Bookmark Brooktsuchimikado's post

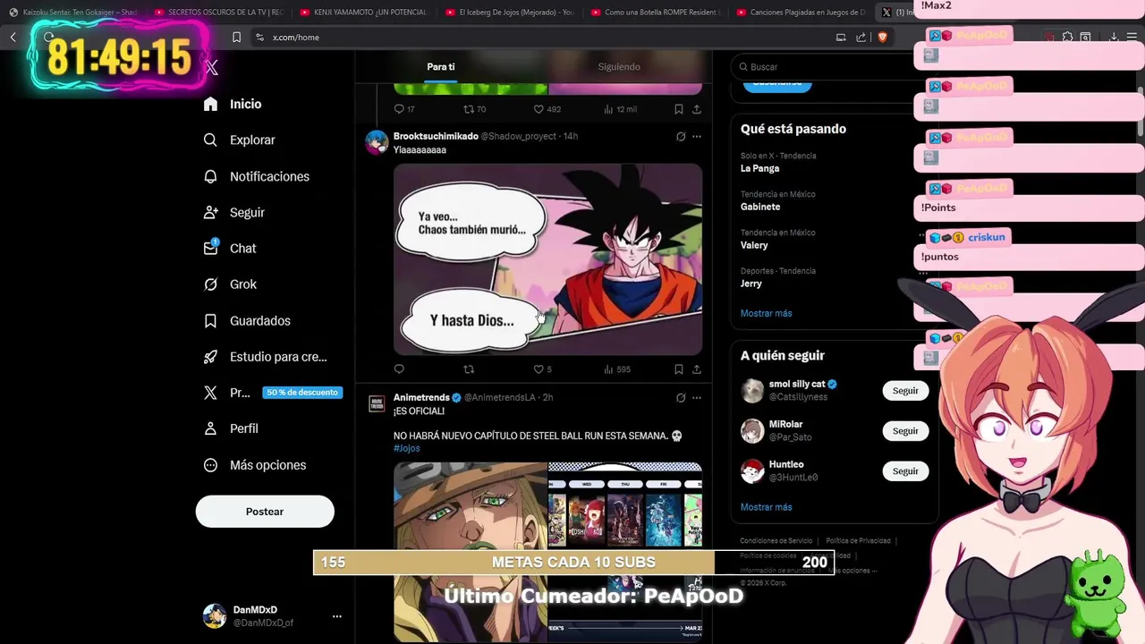coord(678,369)
